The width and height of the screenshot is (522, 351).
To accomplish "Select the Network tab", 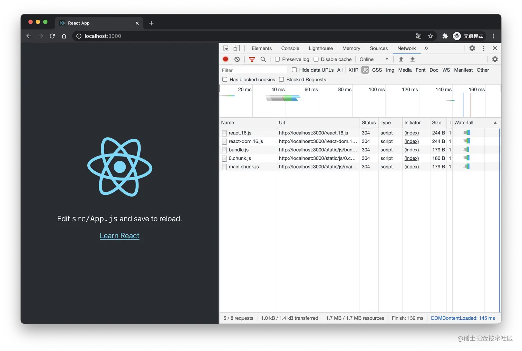I will click(406, 48).
